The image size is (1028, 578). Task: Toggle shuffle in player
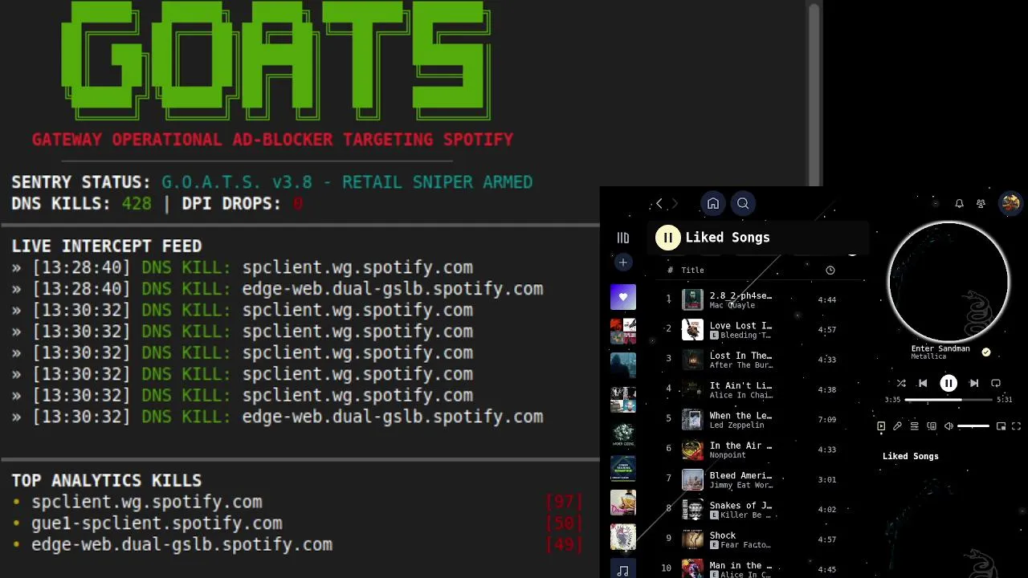901,384
